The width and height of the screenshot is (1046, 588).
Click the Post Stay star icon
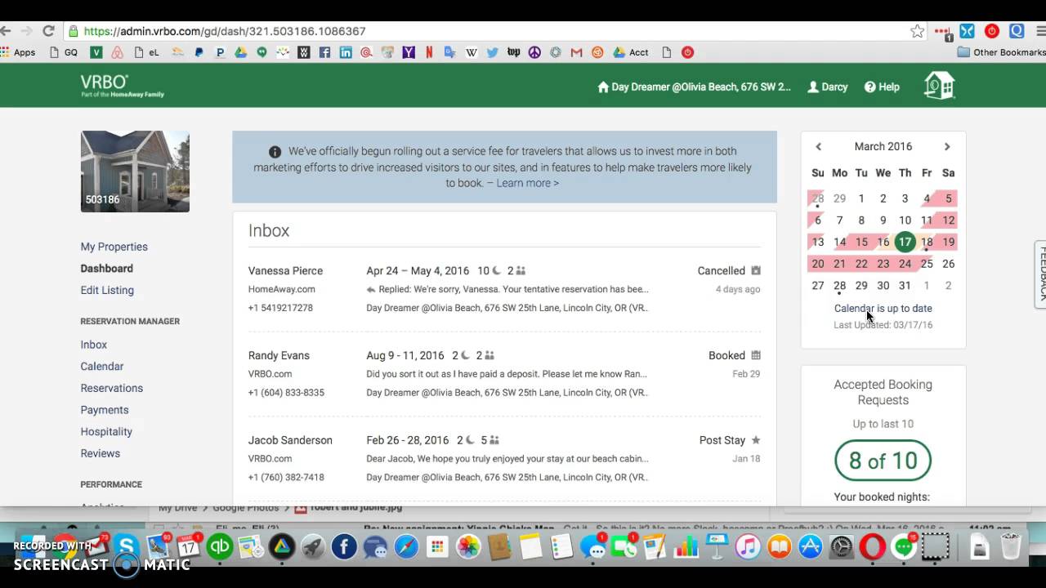click(x=756, y=440)
